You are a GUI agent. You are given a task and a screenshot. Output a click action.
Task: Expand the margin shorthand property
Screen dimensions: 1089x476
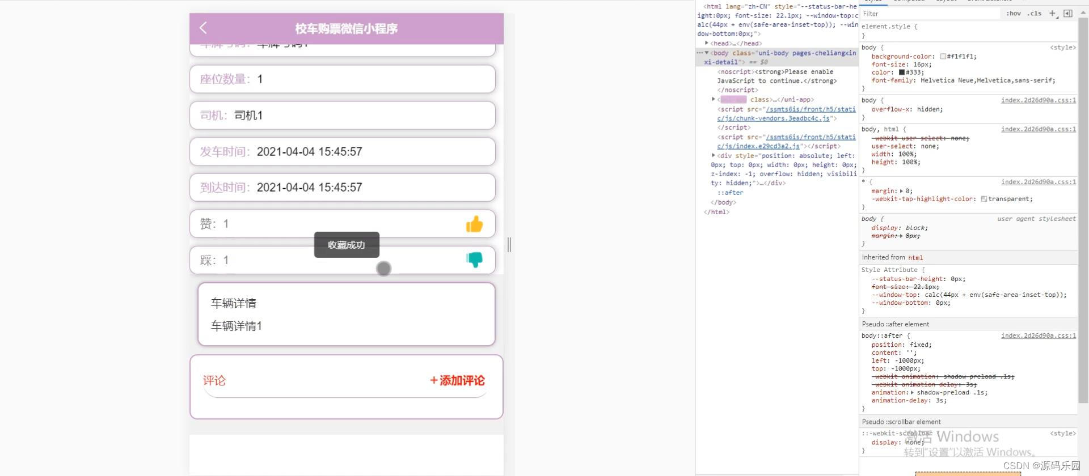(902, 191)
